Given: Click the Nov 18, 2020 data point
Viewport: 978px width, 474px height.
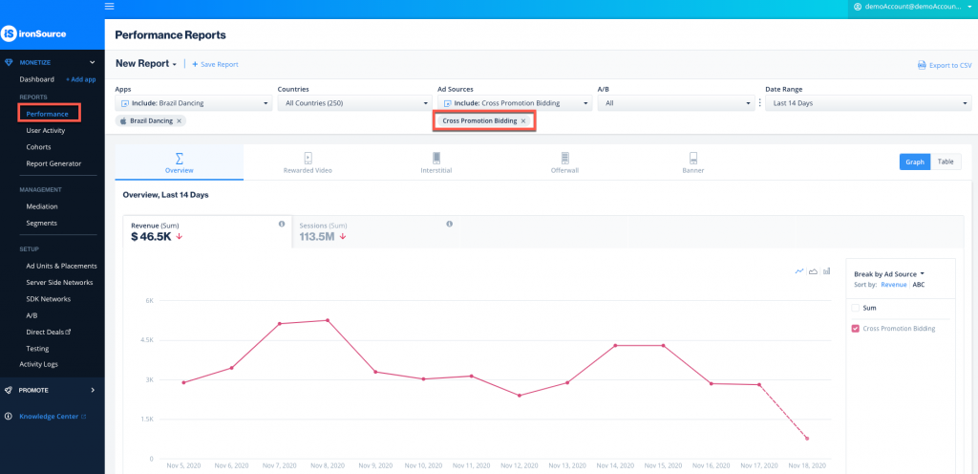Looking at the screenshot, I should (x=807, y=439).
